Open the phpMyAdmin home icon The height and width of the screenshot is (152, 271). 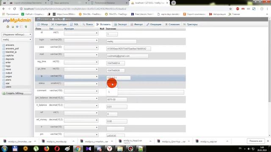pos(8,27)
